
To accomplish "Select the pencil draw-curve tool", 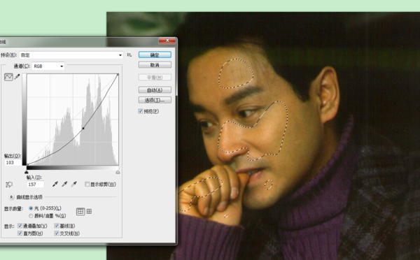I will [x=17, y=77].
